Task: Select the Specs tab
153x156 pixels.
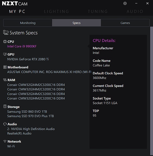Action: [x=76, y=23]
